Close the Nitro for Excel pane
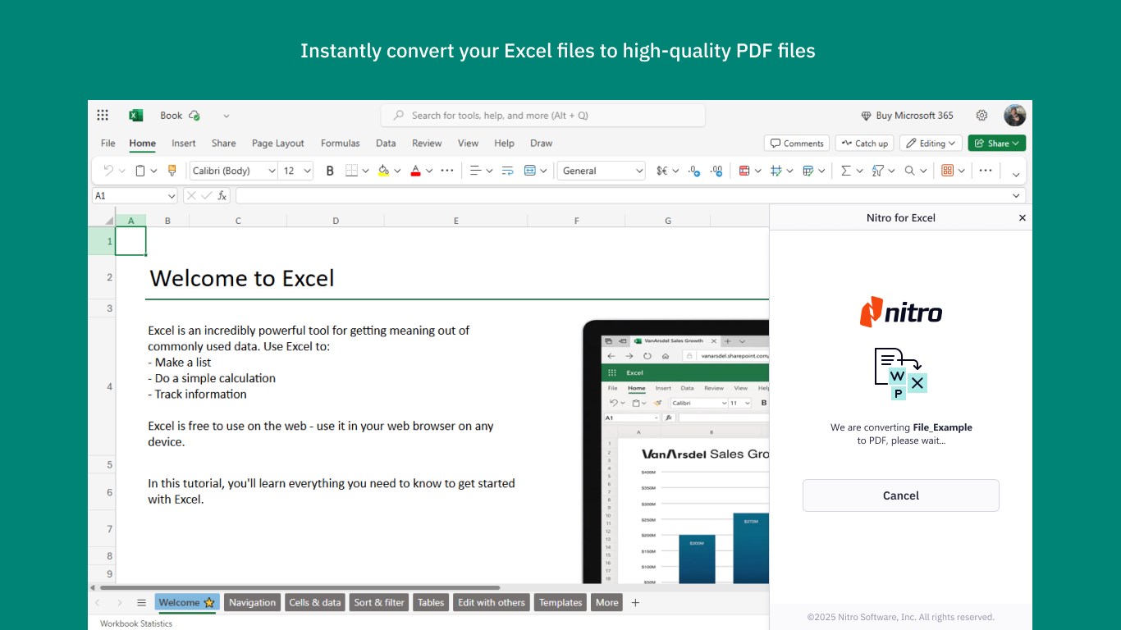 [x=1023, y=218]
